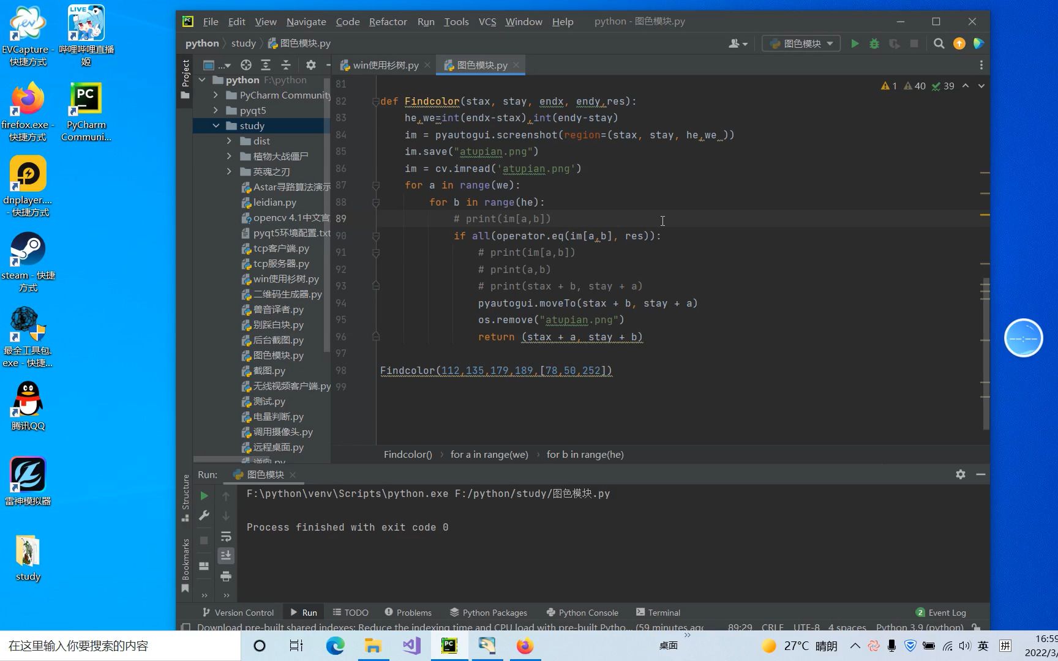This screenshot has height=661, width=1058.
Task: Open Search Everywhere magnifier icon
Action: (939, 43)
